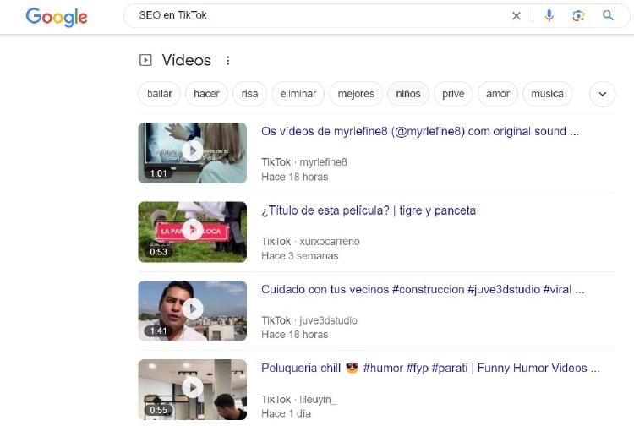Screen dimensions: 634x426
Task: Select the 'eliminar' filter chip
Action: (x=298, y=94)
